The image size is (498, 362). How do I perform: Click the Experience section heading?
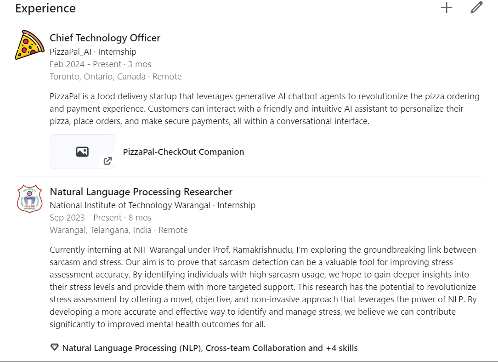[45, 8]
